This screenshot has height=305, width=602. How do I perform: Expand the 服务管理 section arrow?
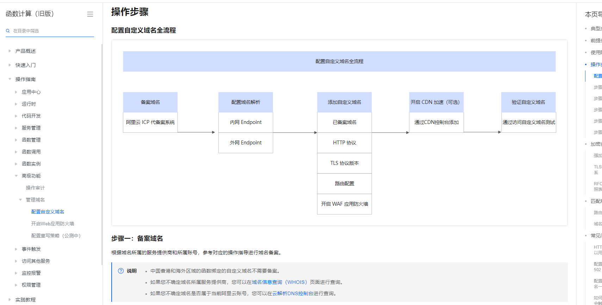[16, 128]
